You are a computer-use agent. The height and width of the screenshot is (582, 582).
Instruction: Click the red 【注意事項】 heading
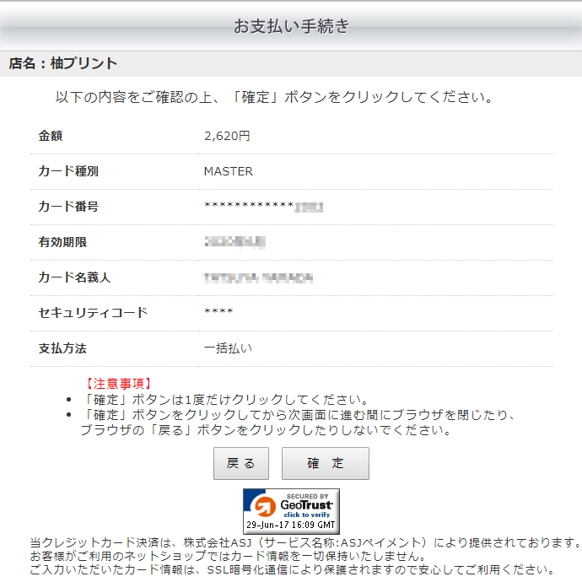pos(118,384)
